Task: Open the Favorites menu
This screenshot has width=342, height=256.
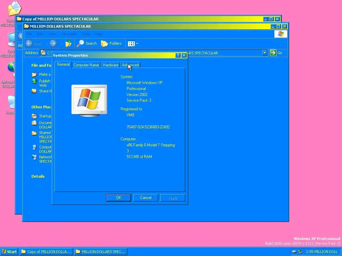Action: [69, 34]
